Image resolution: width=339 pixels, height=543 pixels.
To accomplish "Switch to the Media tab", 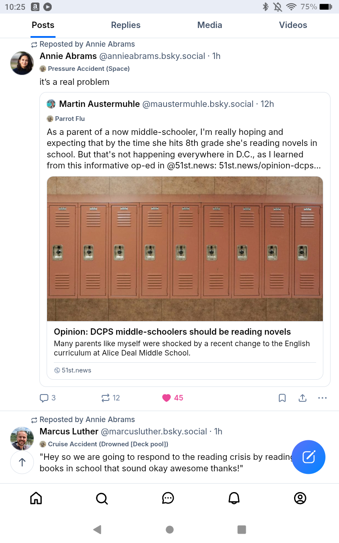I will (x=209, y=25).
